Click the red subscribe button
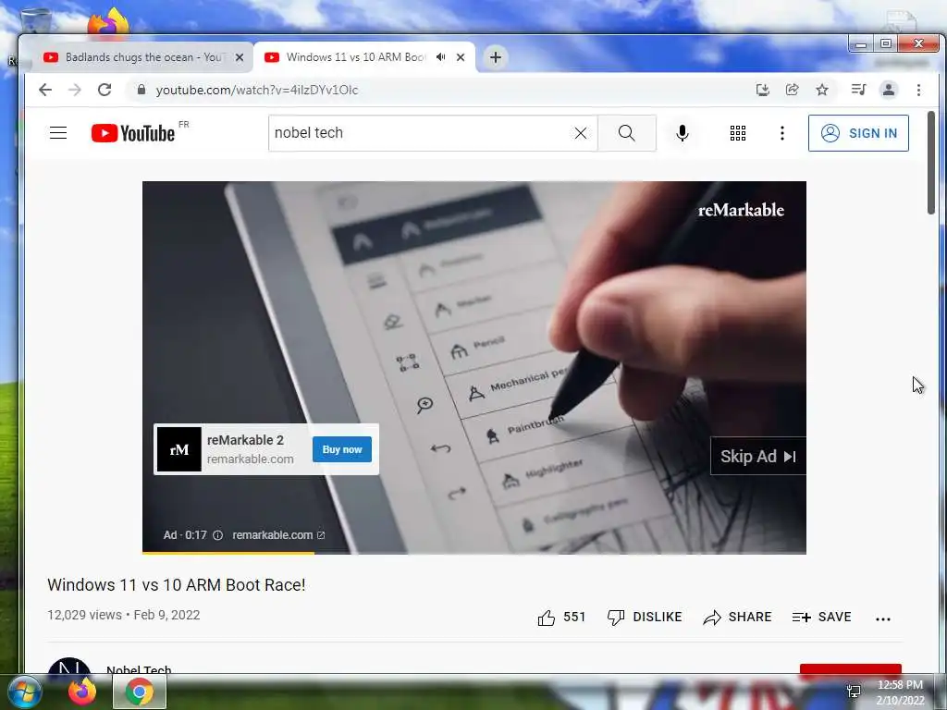The width and height of the screenshot is (947, 710). (x=851, y=669)
